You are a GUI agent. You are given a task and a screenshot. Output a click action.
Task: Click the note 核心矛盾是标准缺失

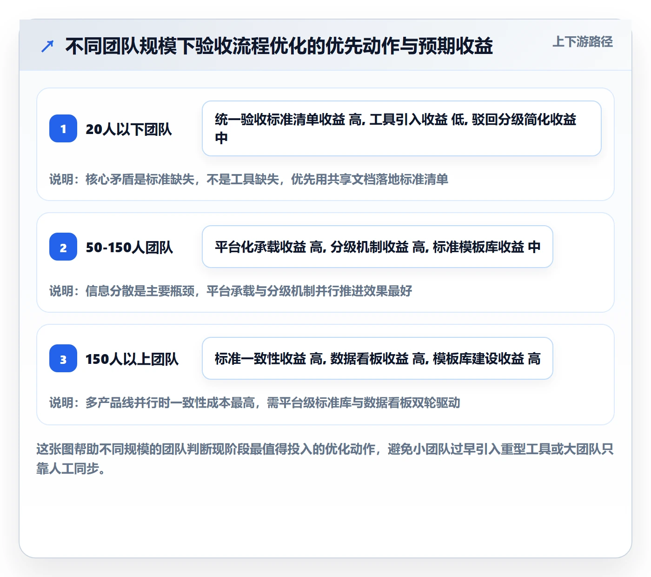click(249, 179)
